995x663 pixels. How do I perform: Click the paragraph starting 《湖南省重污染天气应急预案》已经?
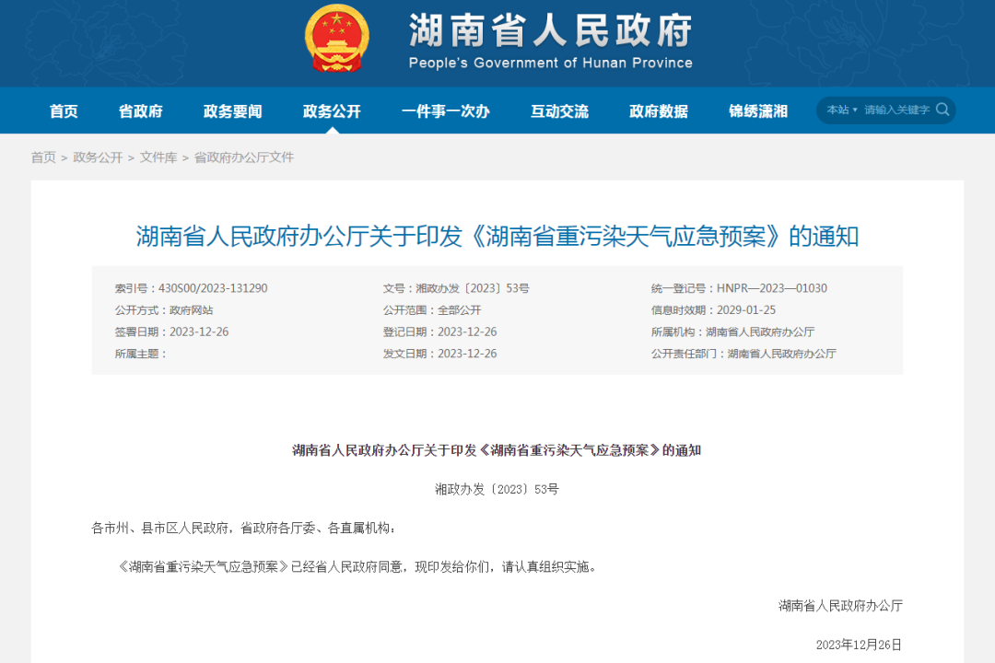tap(357, 566)
